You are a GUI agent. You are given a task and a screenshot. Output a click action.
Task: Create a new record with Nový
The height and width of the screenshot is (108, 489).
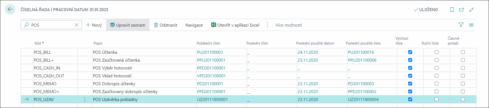coord(94,25)
